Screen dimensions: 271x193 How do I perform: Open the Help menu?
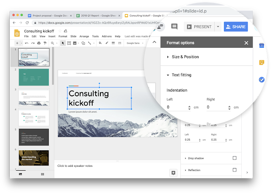tap(118, 36)
